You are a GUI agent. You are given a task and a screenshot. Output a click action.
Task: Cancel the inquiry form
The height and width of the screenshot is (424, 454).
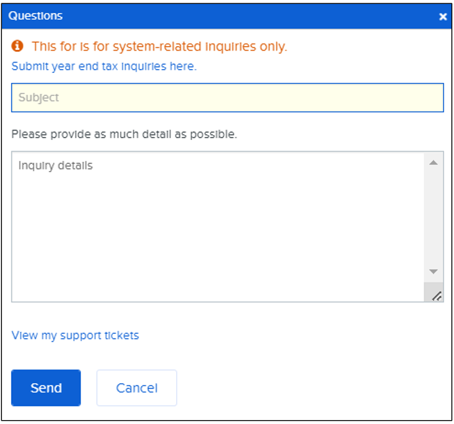click(x=137, y=388)
